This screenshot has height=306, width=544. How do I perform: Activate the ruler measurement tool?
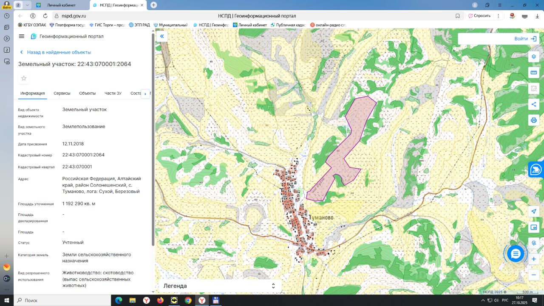534,73
